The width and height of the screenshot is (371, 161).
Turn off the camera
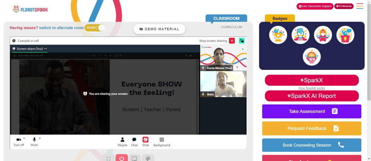19,142
